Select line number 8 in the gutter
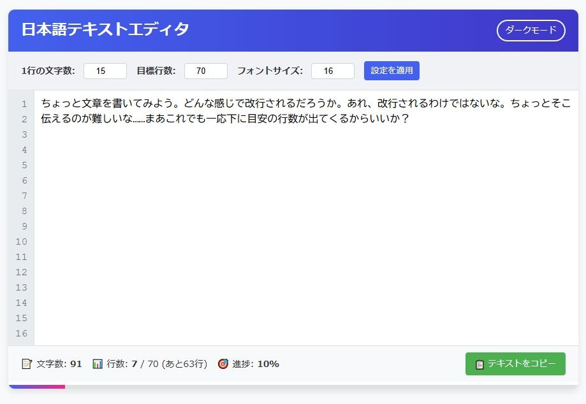The height and width of the screenshot is (404, 586). [23, 211]
